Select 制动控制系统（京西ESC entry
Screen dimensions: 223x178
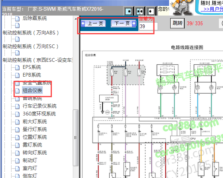coord(38,60)
